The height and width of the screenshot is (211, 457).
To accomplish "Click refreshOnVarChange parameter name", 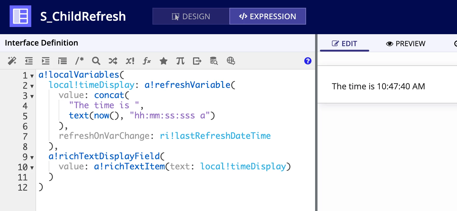I will point(104,136).
